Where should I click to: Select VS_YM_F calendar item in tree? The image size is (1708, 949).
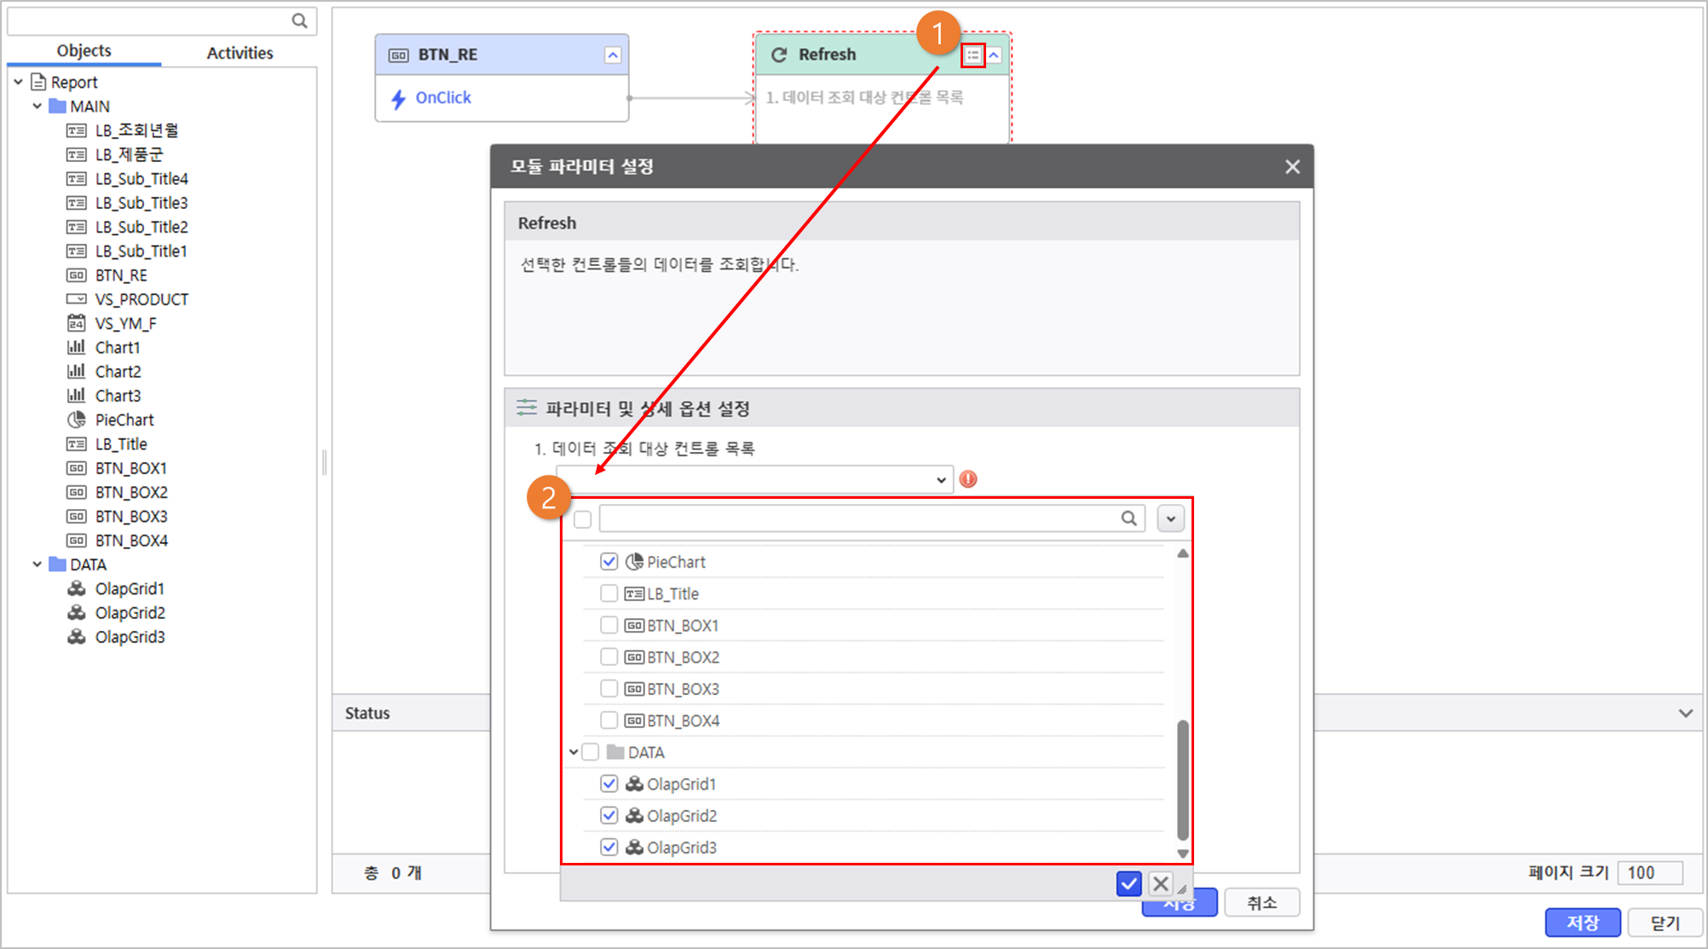(x=125, y=323)
